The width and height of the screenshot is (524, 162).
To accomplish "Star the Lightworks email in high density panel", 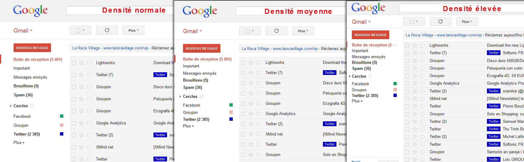I will click(415, 45).
